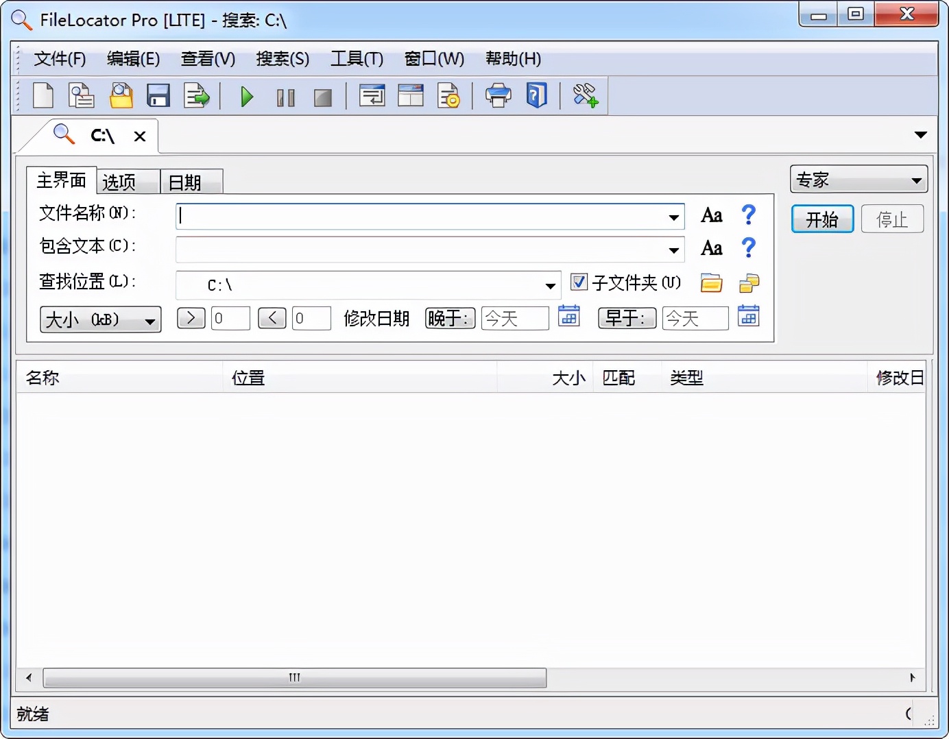This screenshot has width=949, height=739.
Task: Open the 帮助(H) menu
Action: pos(514,59)
